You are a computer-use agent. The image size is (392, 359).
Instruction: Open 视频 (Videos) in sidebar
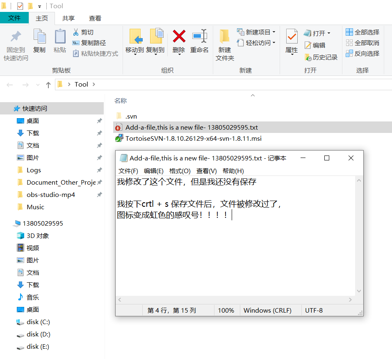click(x=33, y=248)
